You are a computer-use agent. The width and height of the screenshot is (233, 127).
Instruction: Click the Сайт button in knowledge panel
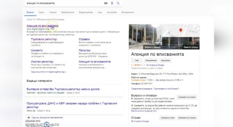pyautogui.click(x=137, y=60)
